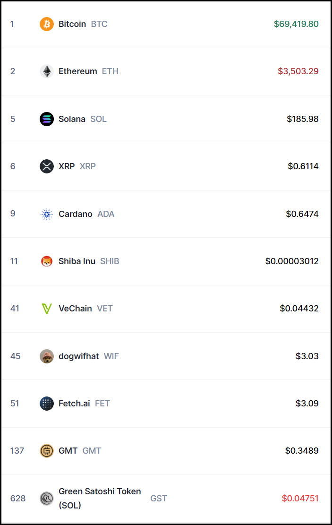
Task: Click the Ethereum diamond logo icon
Action: pyautogui.click(x=47, y=71)
